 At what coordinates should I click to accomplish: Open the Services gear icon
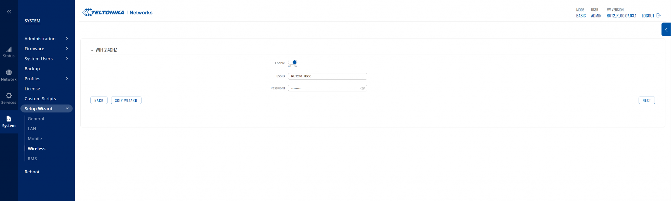(x=9, y=96)
